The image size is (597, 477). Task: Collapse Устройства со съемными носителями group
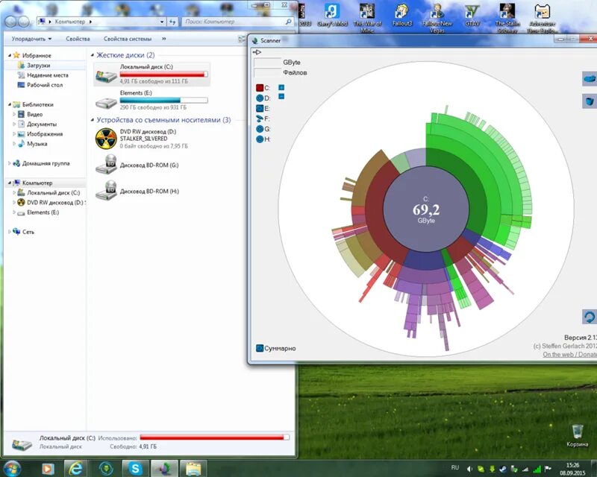[92, 120]
